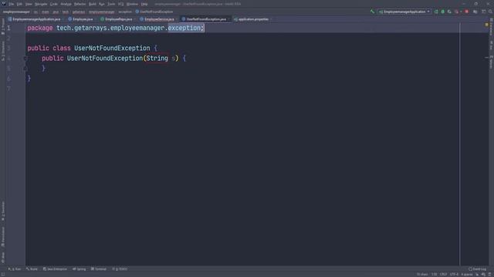
Task: Open the VCS menu
Action: click(x=121, y=4)
